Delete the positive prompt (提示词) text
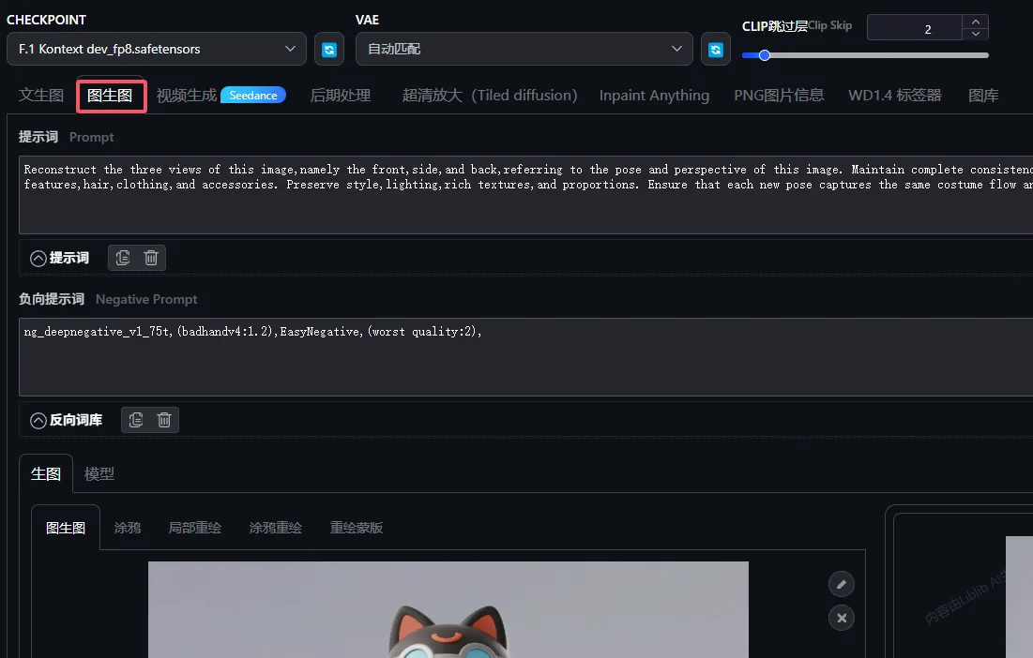Viewport: 1033px width, 658px height. (x=151, y=258)
